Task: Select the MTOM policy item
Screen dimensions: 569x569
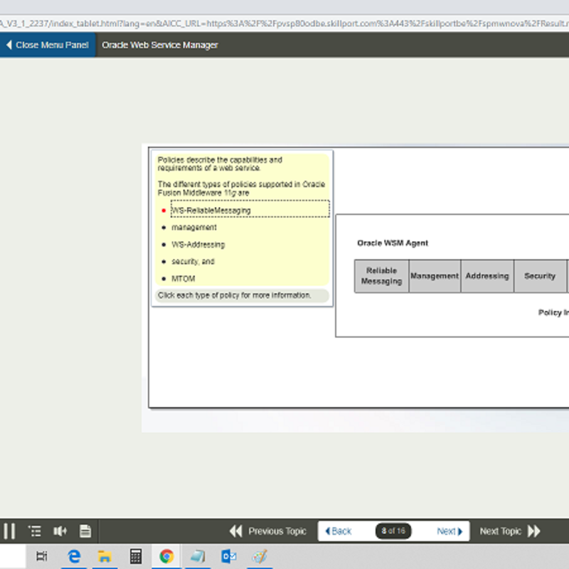Action: coord(184,279)
